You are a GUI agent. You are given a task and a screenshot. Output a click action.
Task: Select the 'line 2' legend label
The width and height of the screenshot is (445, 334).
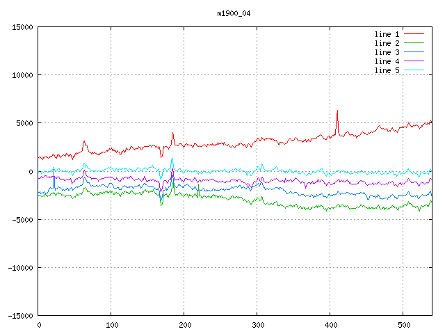[387, 43]
